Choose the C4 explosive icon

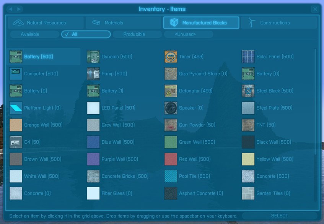(x=16, y=142)
